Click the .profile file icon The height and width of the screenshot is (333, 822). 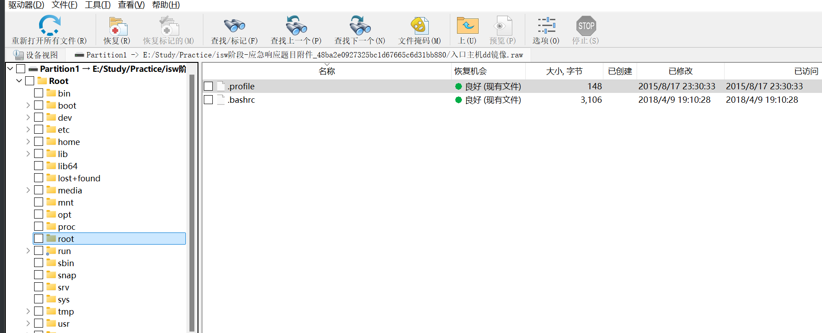tap(220, 86)
